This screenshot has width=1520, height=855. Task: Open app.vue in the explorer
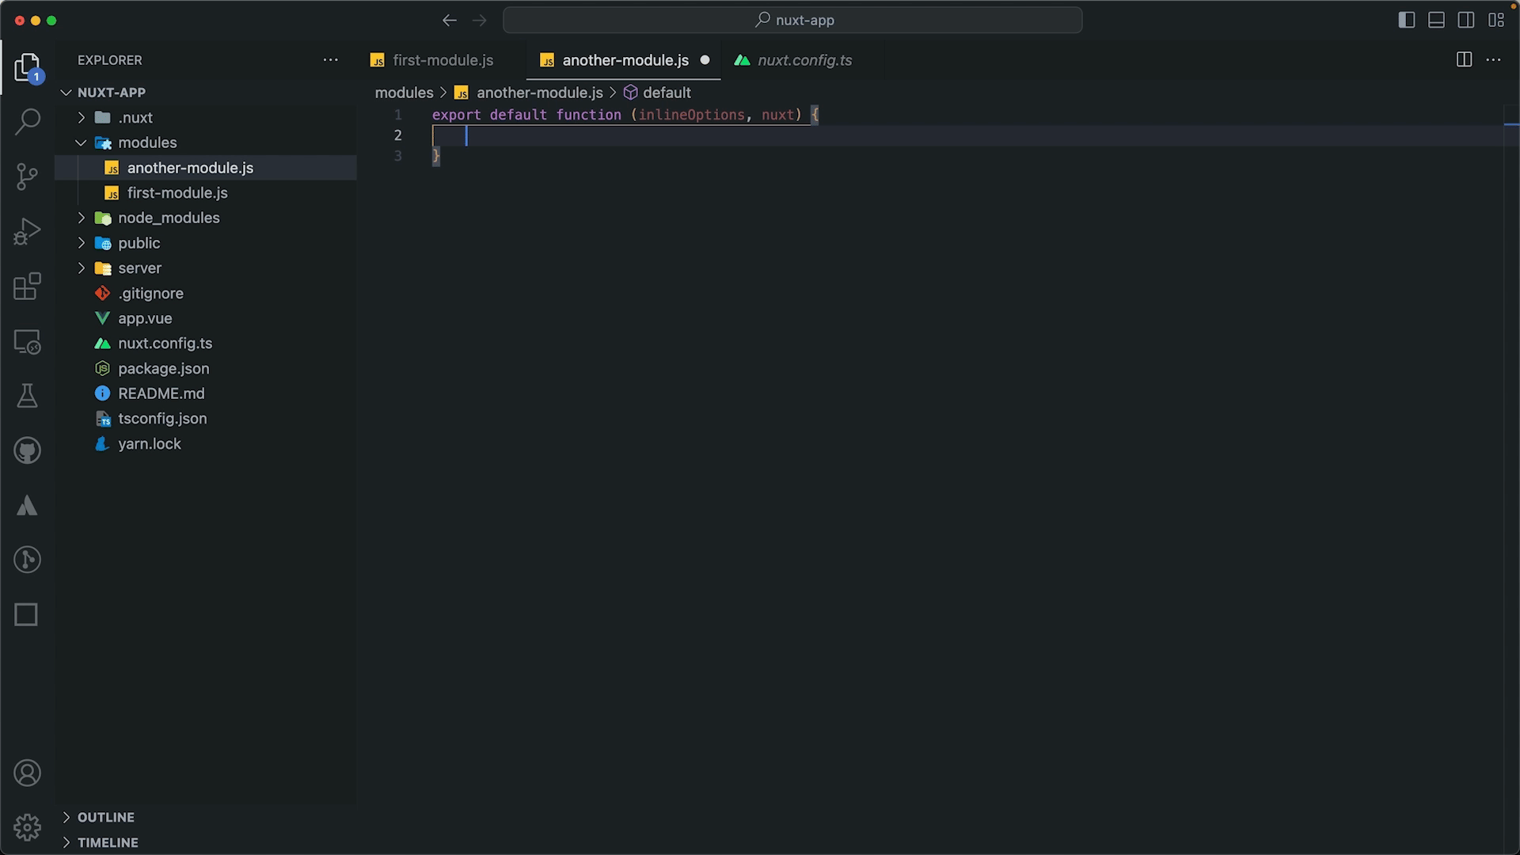206,318
